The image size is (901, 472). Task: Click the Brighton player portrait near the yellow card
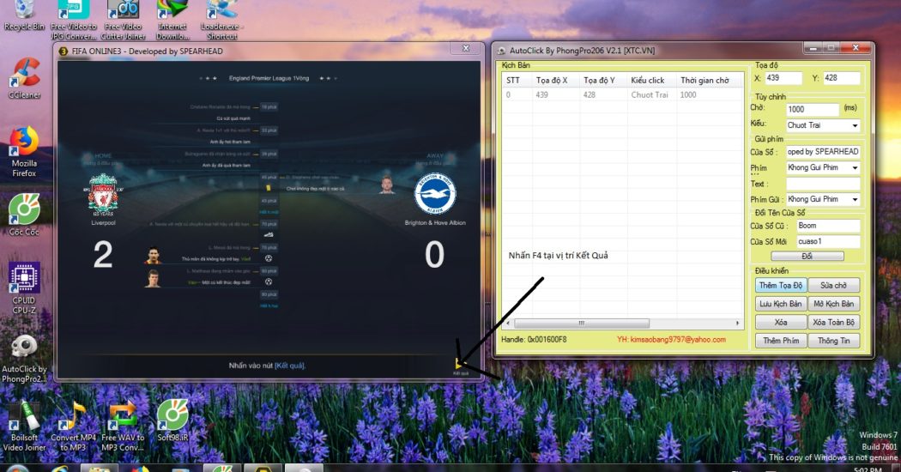click(x=387, y=185)
